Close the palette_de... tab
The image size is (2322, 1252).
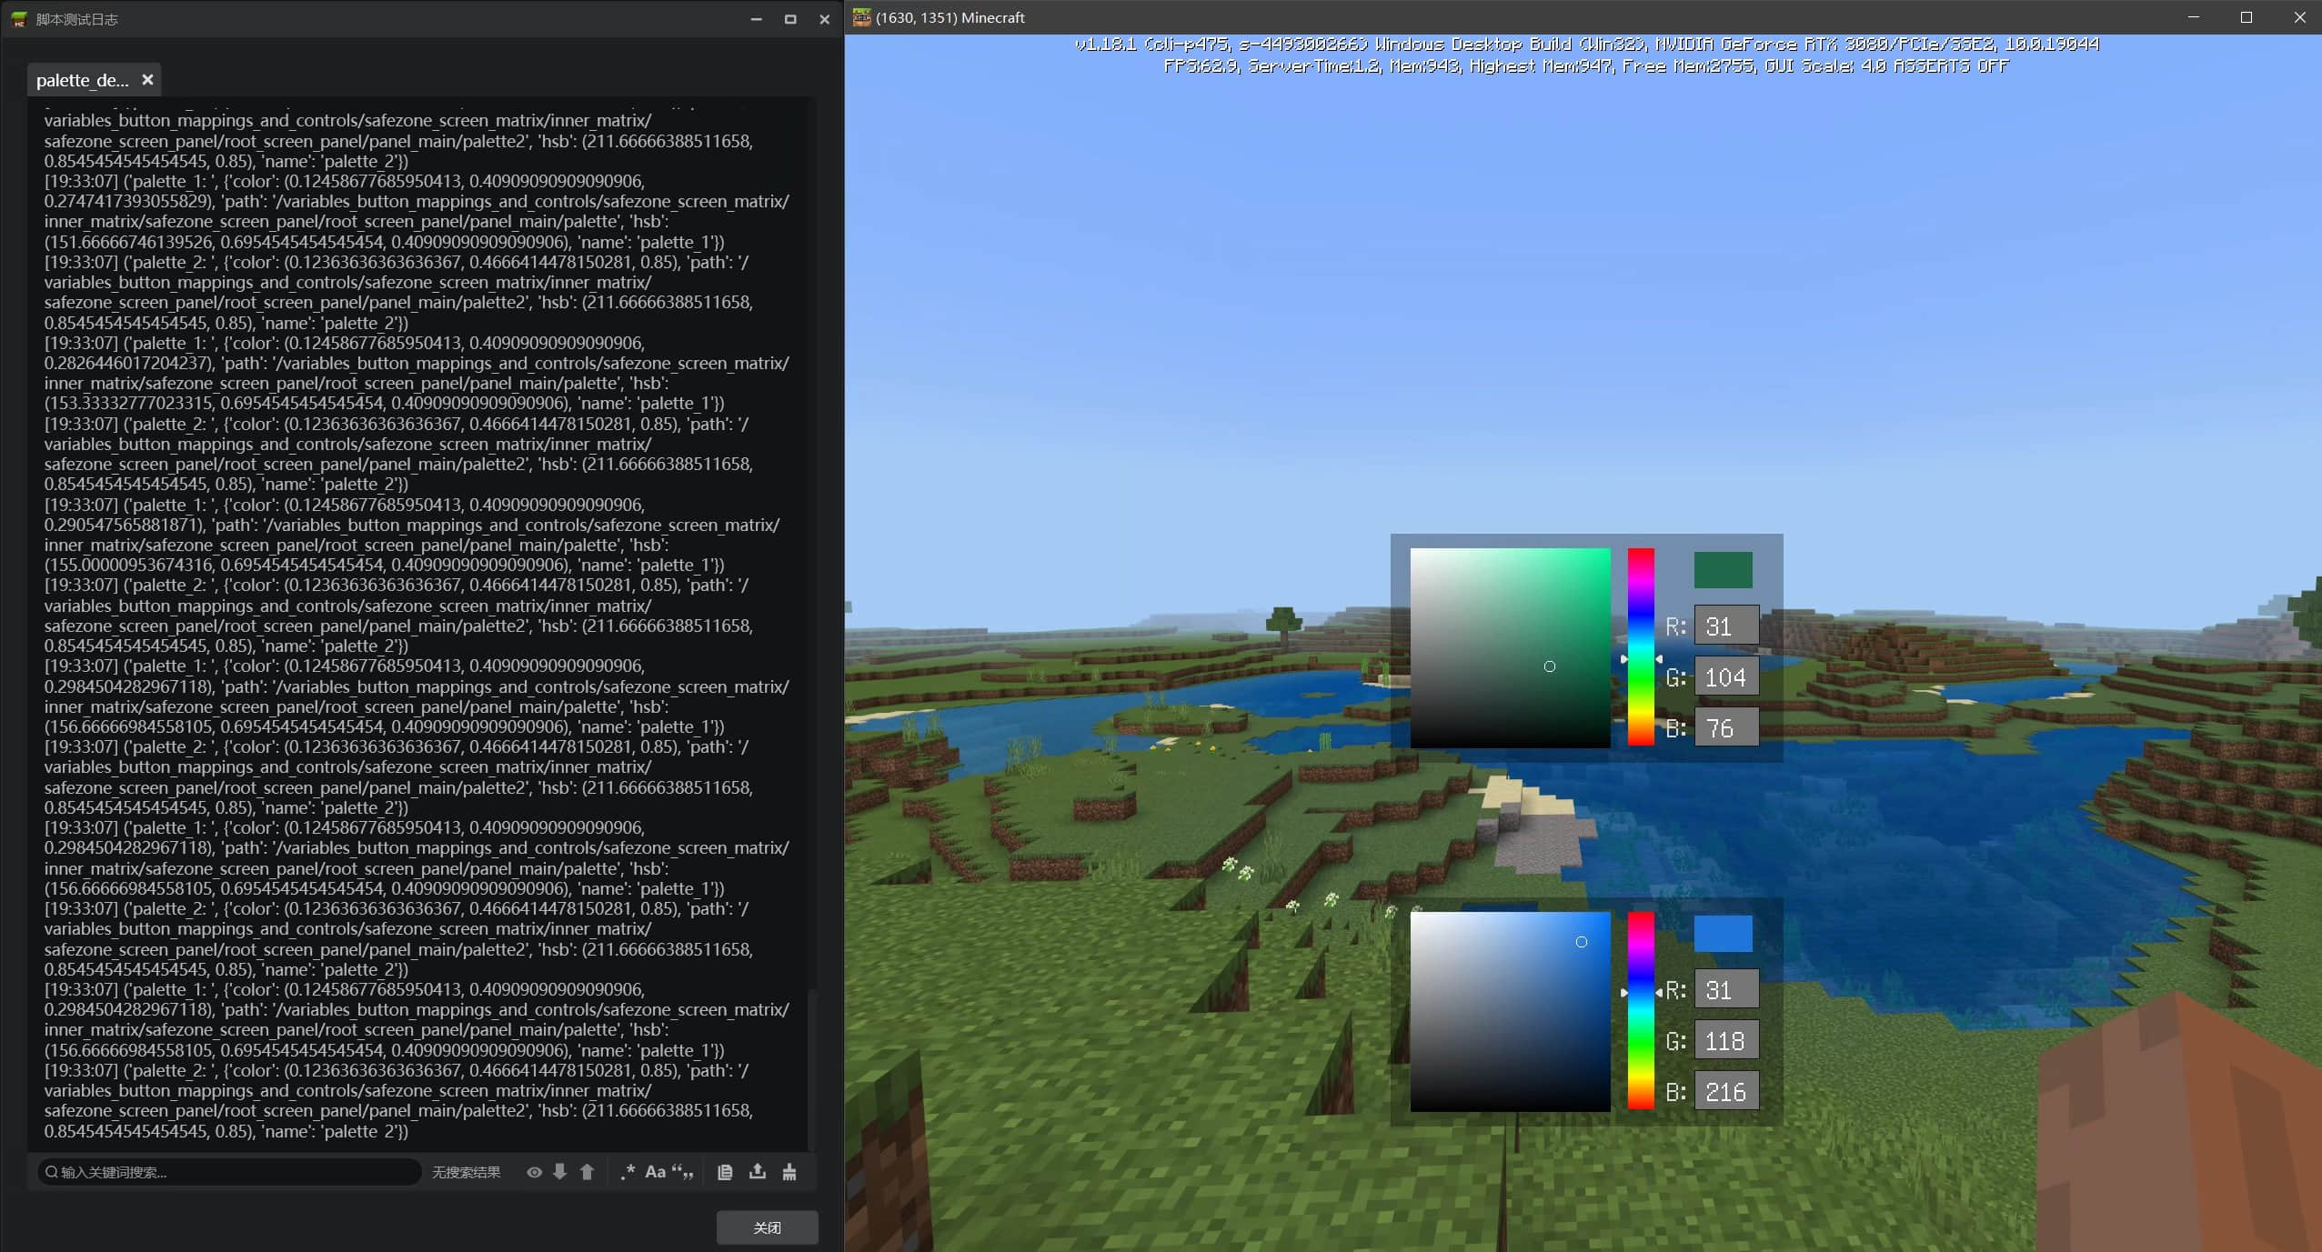[x=147, y=80]
